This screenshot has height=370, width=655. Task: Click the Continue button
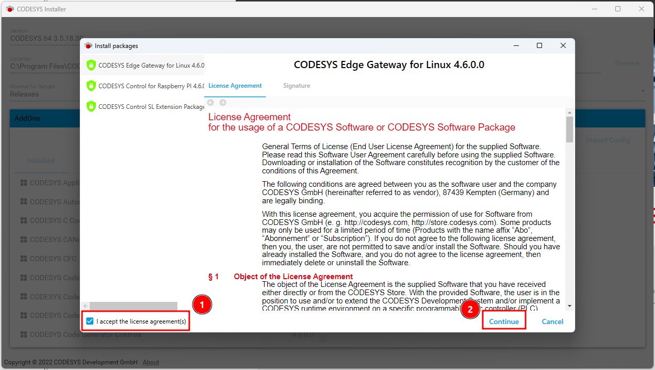(x=504, y=321)
